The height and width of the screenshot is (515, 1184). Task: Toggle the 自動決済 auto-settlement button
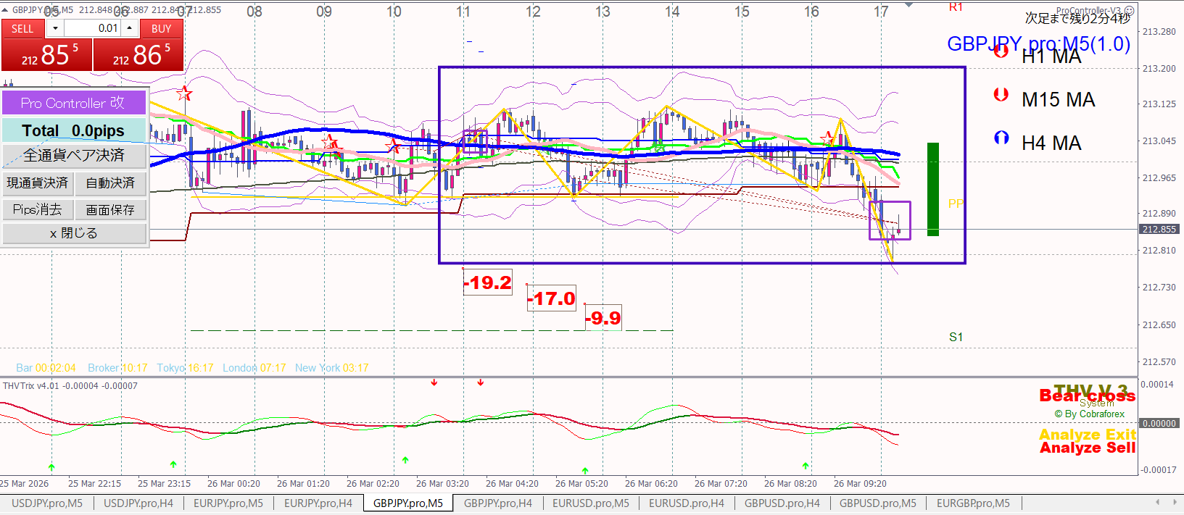click(x=110, y=183)
